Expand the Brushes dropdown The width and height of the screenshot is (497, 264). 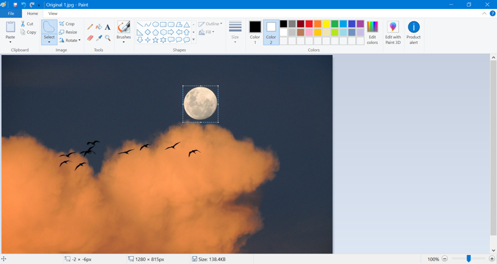(x=124, y=42)
